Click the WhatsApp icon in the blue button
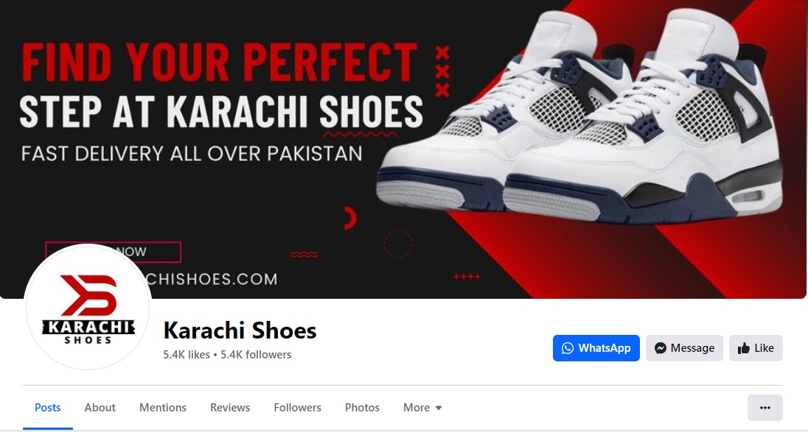Image resolution: width=808 pixels, height=432 pixels. click(568, 348)
